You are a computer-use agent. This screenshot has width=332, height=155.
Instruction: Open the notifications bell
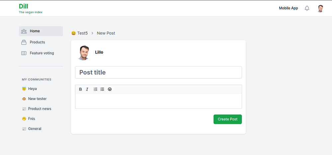pos(307,8)
